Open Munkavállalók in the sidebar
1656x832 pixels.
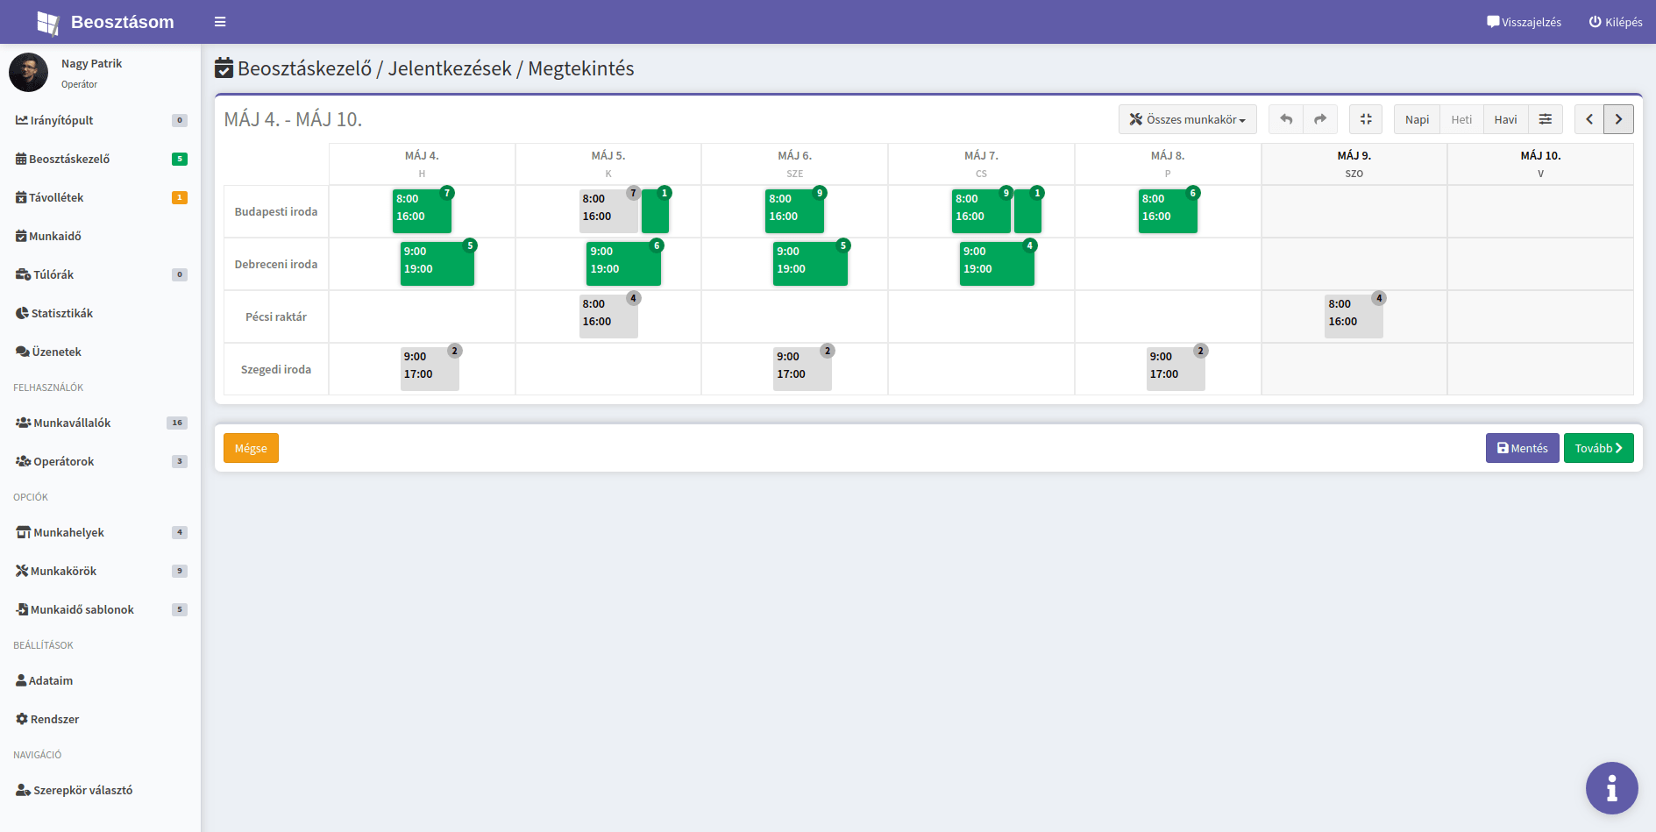pyautogui.click(x=72, y=423)
